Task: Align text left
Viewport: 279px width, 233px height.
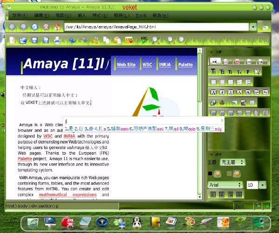Action: (213, 194)
